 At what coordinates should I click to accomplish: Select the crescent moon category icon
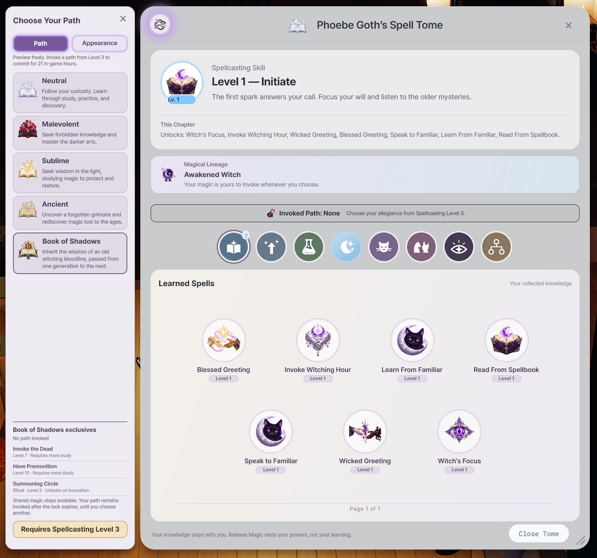pyautogui.click(x=346, y=247)
